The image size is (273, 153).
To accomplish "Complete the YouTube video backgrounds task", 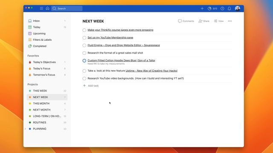I will click(84, 78).
